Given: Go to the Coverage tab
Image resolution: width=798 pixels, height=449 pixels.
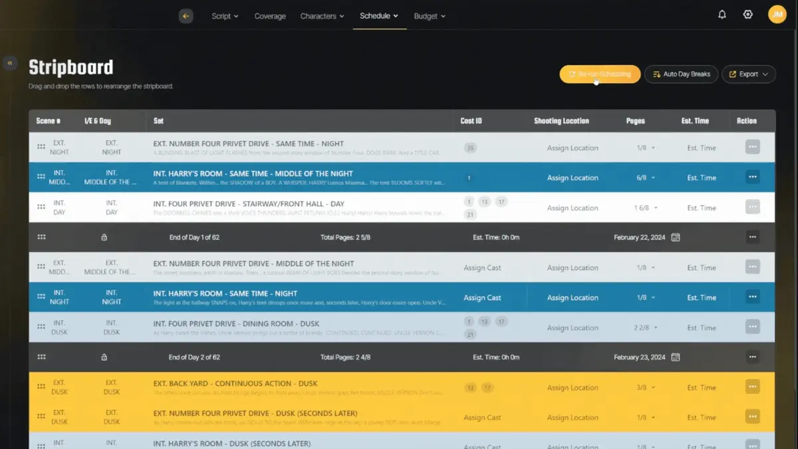Looking at the screenshot, I should point(270,16).
